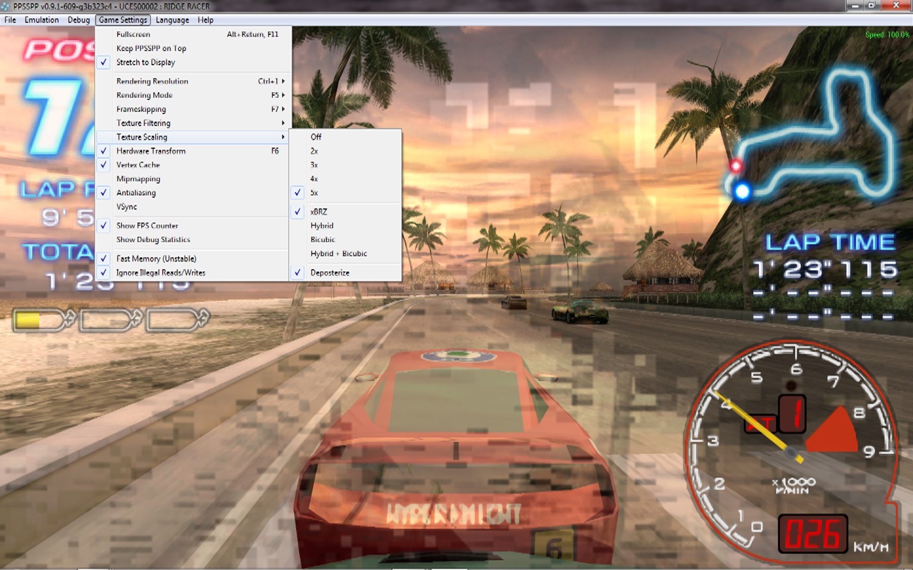
Task: Click the PPSSPP app icon in title bar
Action: [5, 6]
